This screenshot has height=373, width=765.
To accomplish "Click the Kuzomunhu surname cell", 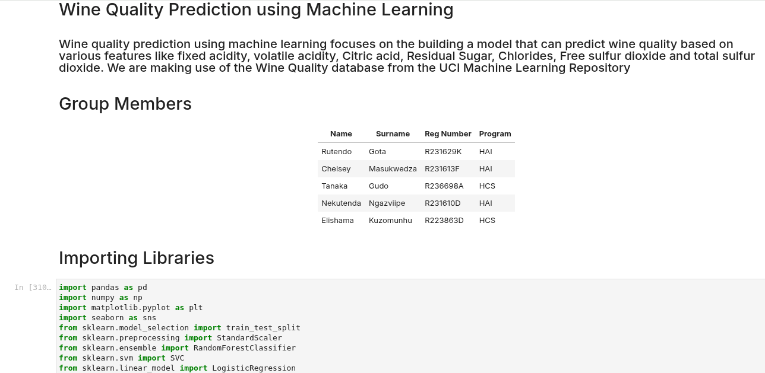I will (390, 221).
